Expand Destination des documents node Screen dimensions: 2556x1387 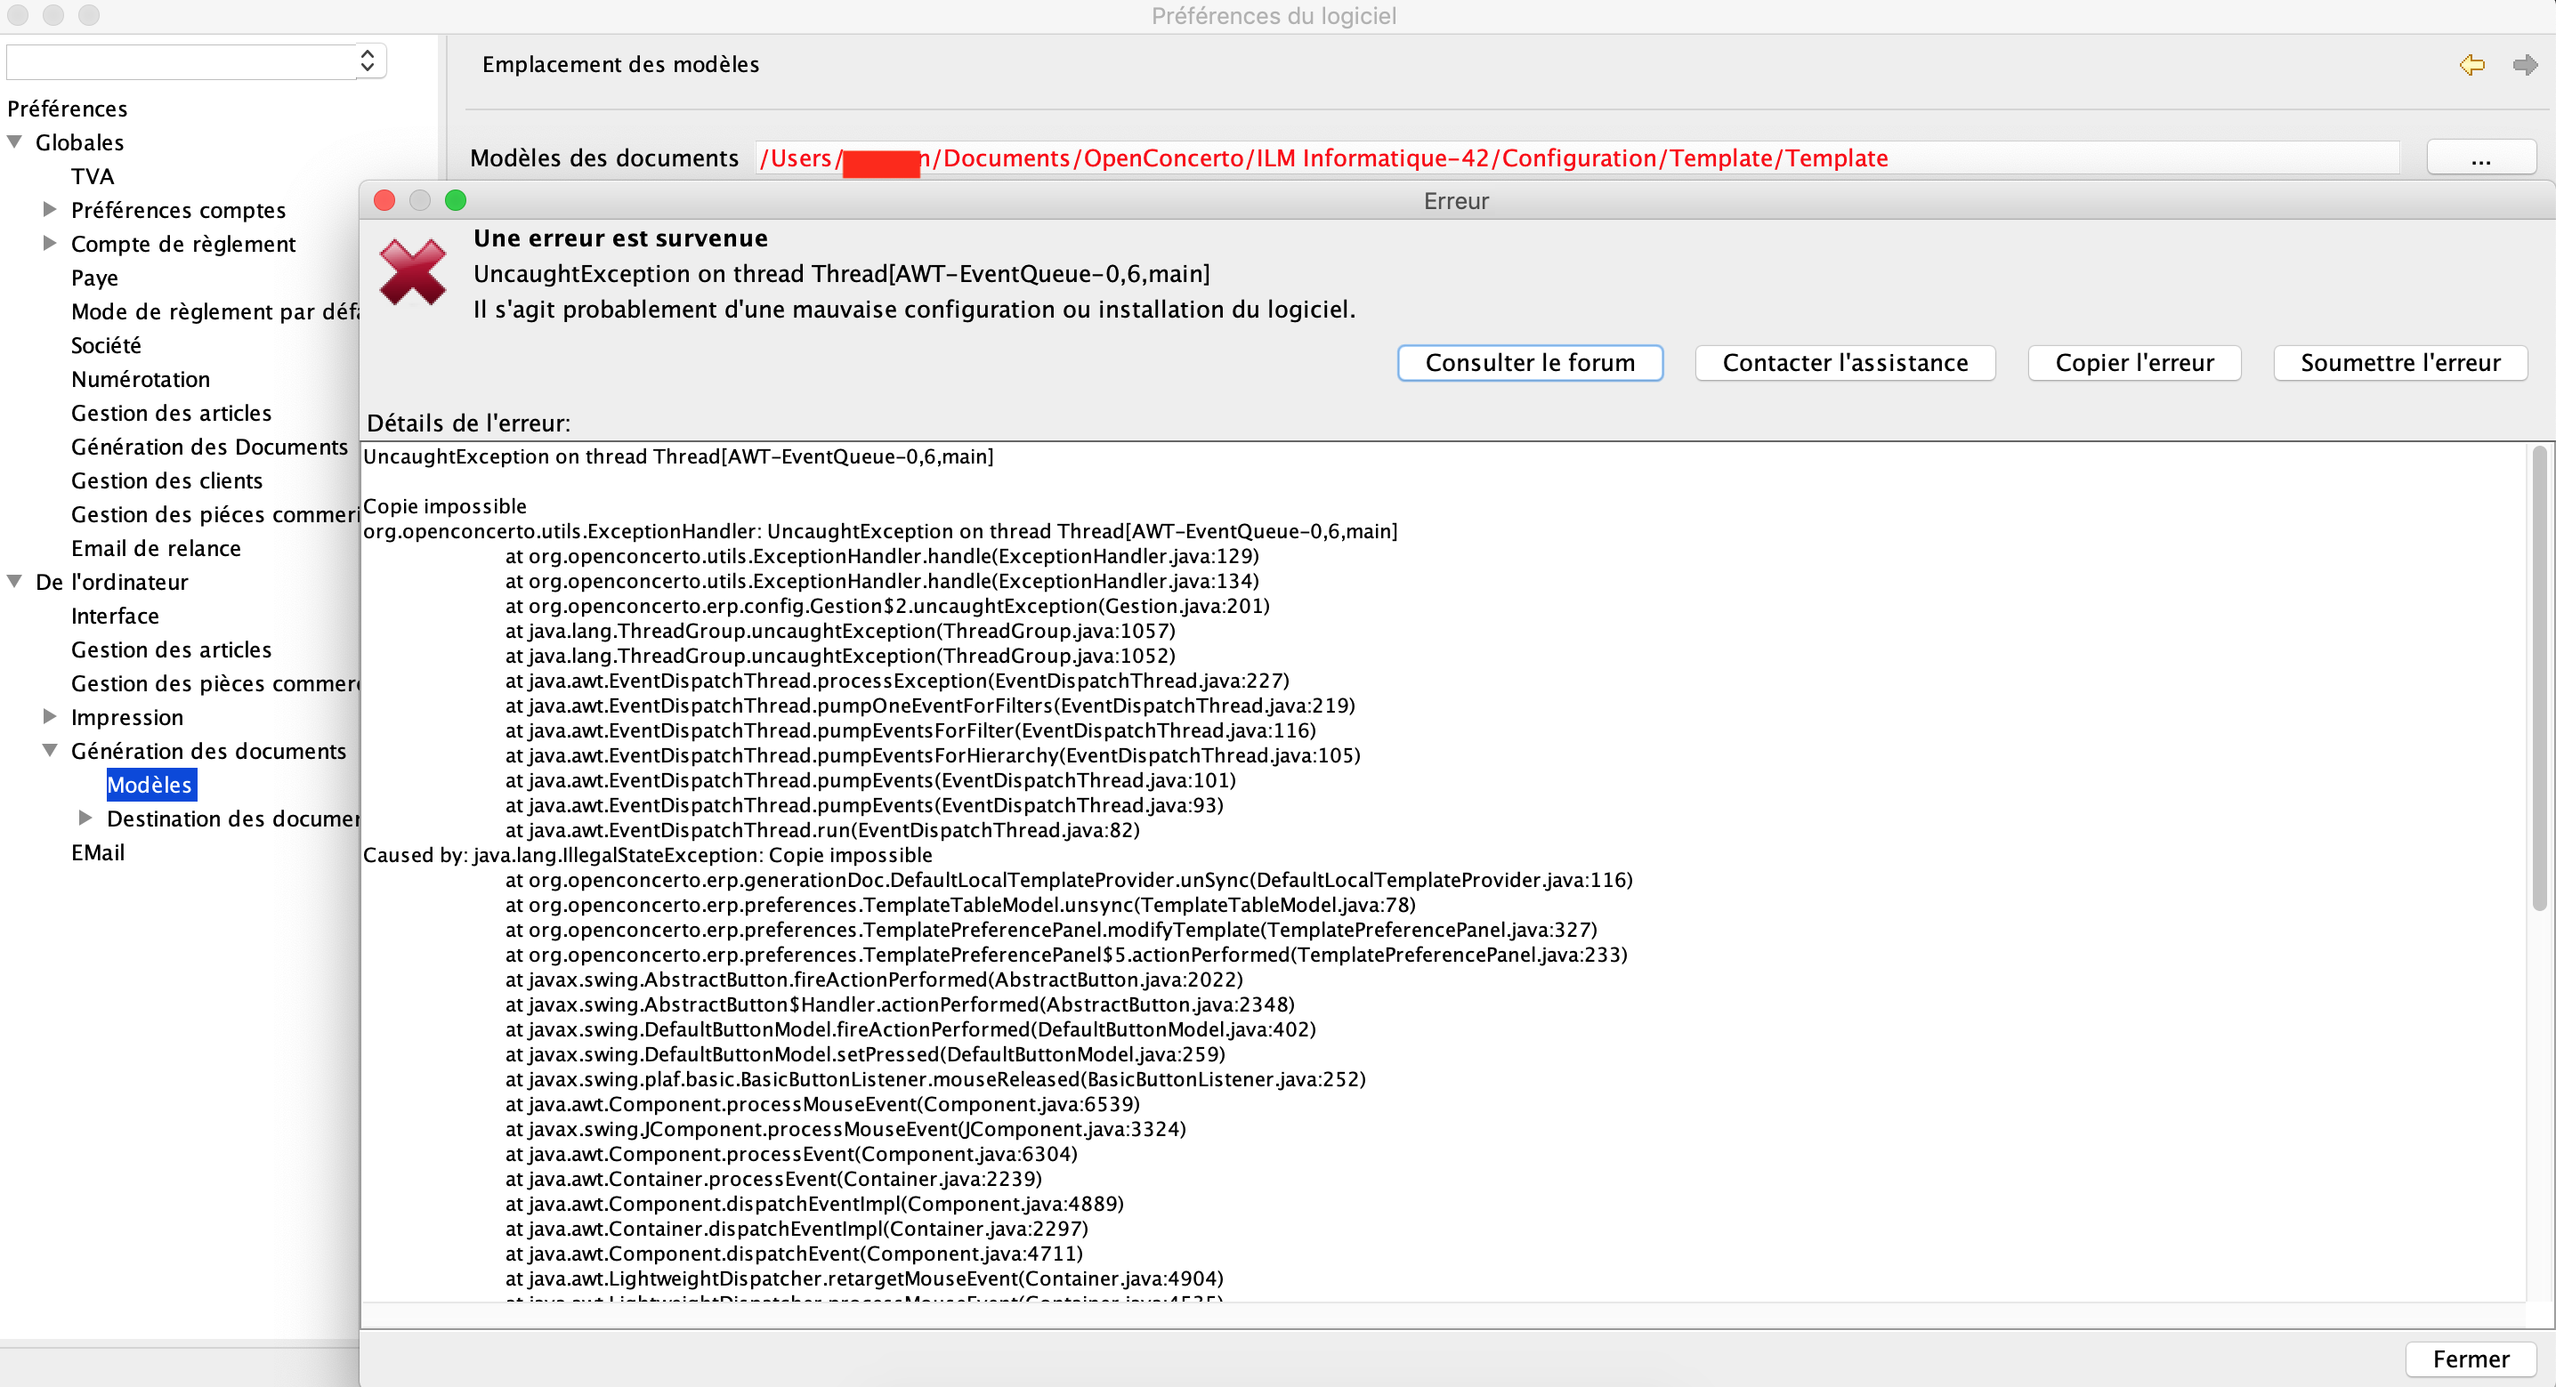85,818
